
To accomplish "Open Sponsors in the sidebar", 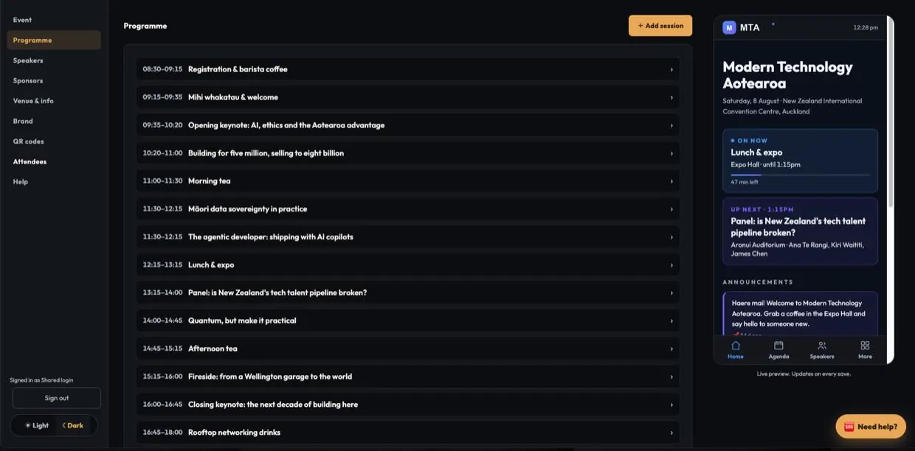I will [54, 80].
